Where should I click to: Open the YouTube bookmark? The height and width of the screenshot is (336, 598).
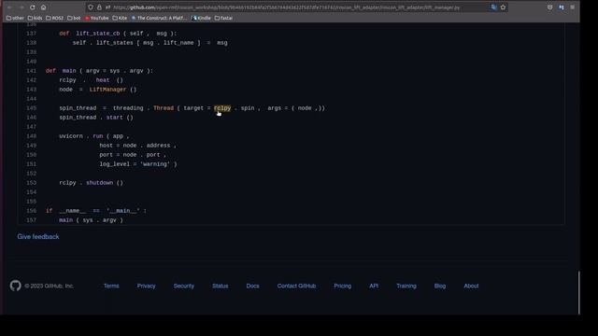(97, 18)
